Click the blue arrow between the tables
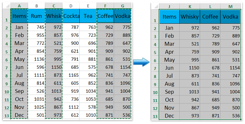 [141, 62]
